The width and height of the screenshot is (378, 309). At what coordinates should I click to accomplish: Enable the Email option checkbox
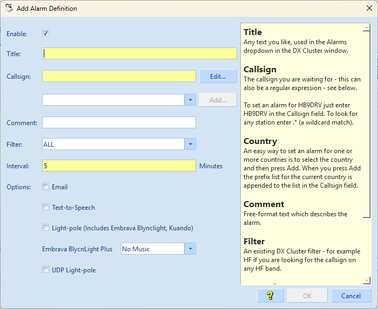46,187
